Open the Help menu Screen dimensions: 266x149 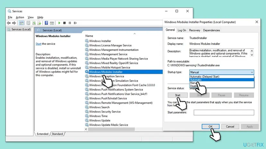coord(40,17)
